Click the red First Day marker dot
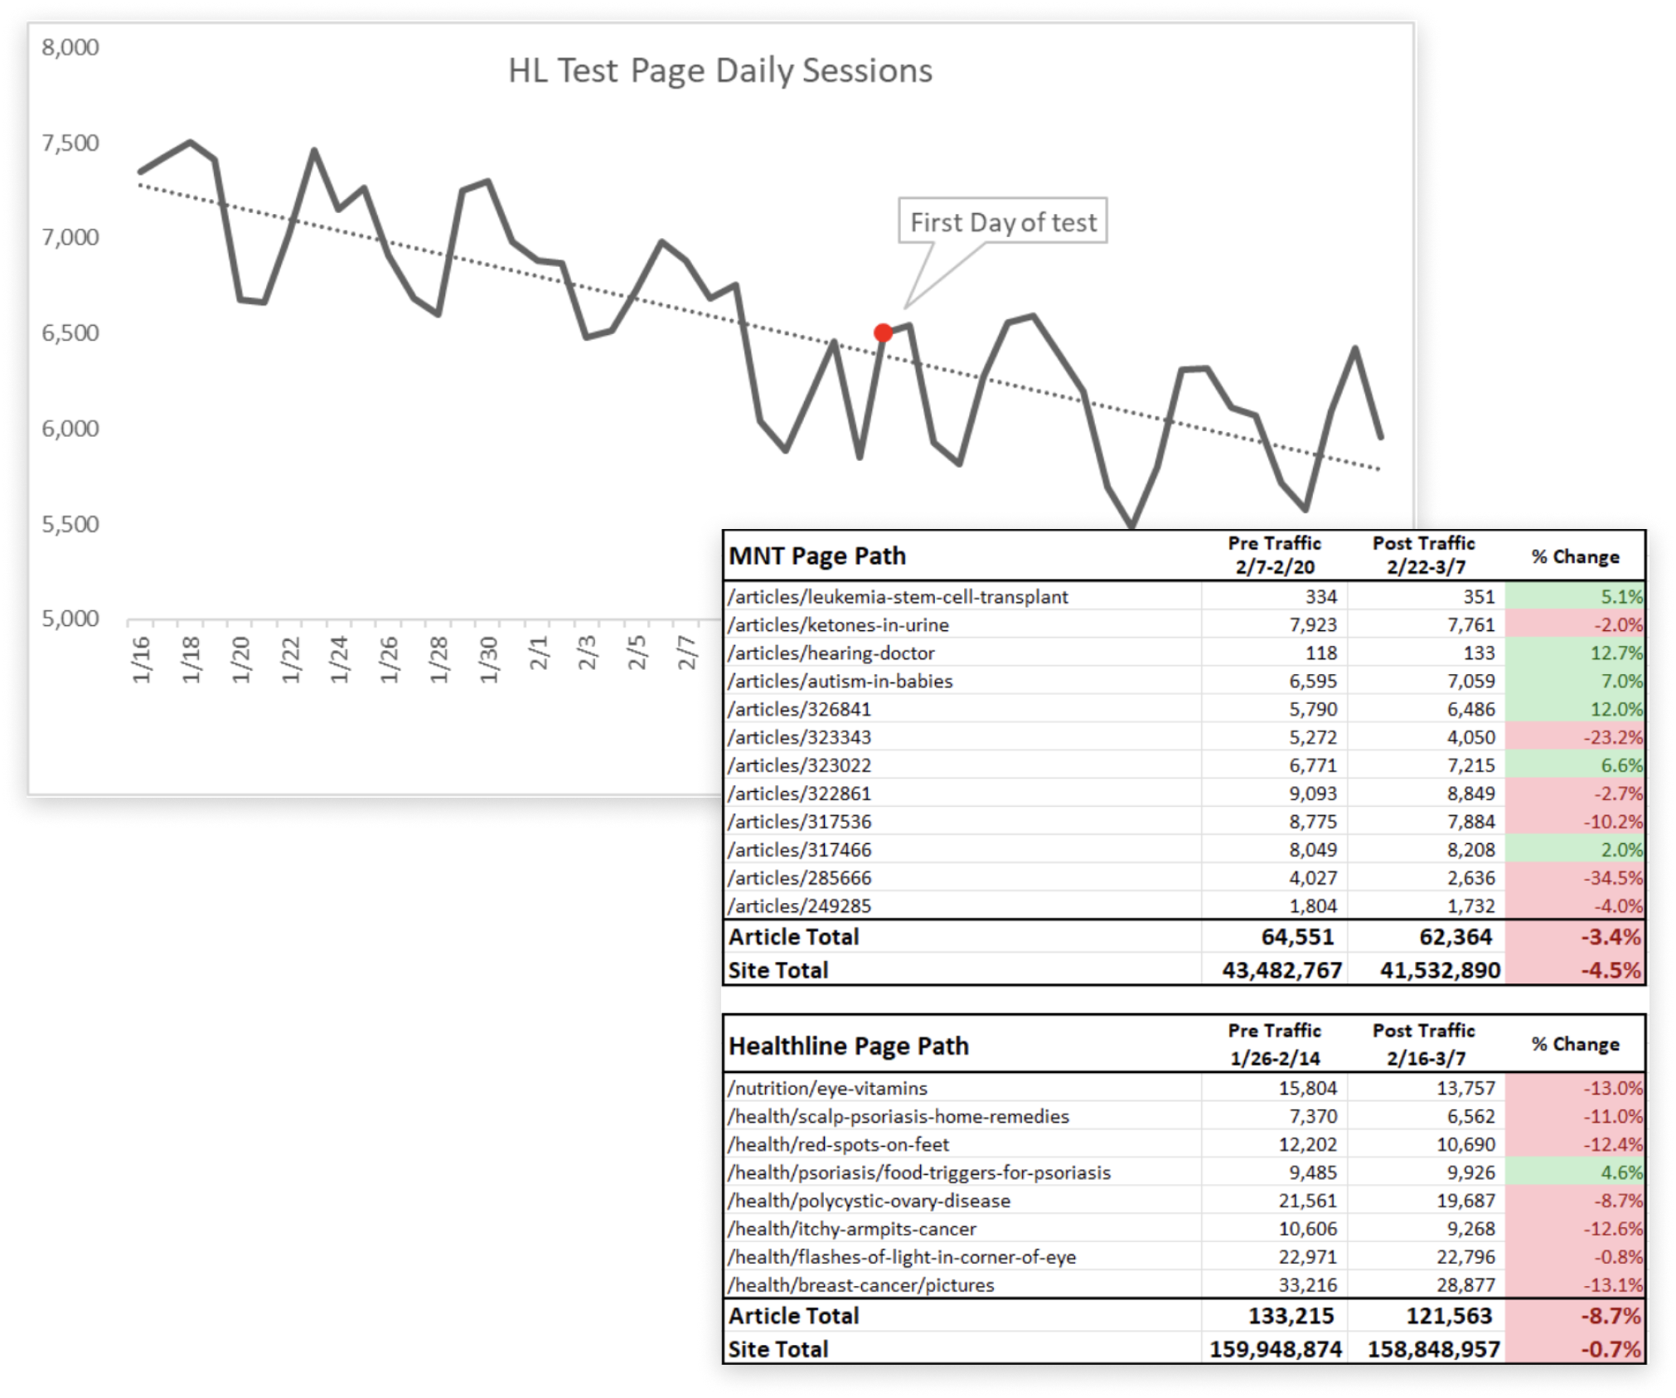1676x1398 pixels. click(883, 333)
